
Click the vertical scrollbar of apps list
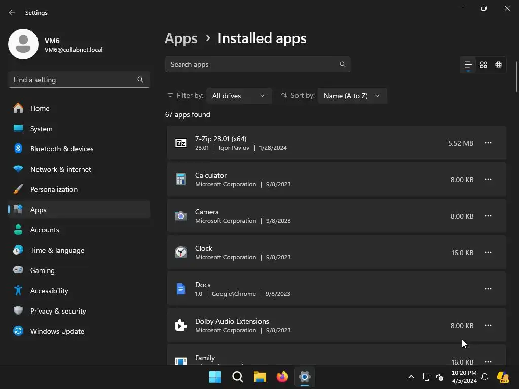516,76
